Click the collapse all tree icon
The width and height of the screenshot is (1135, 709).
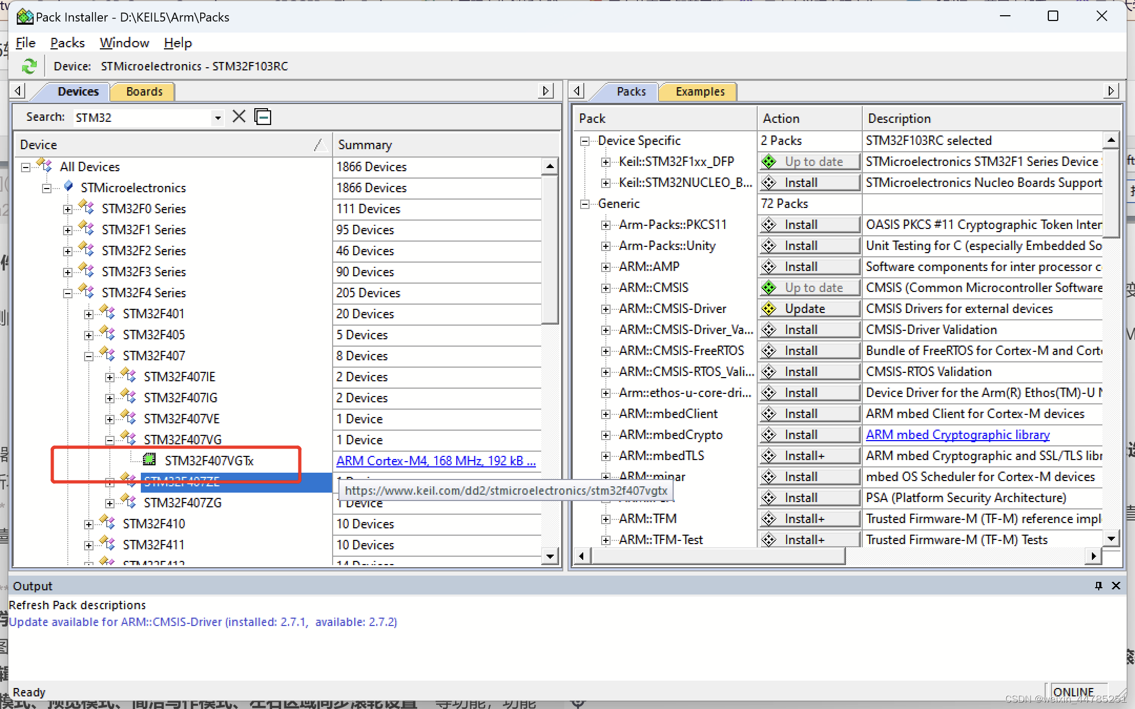pos(263,117)
